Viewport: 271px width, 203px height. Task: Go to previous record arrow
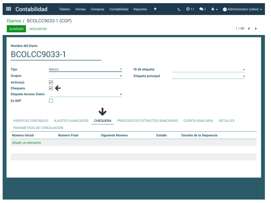coord(249,29)
